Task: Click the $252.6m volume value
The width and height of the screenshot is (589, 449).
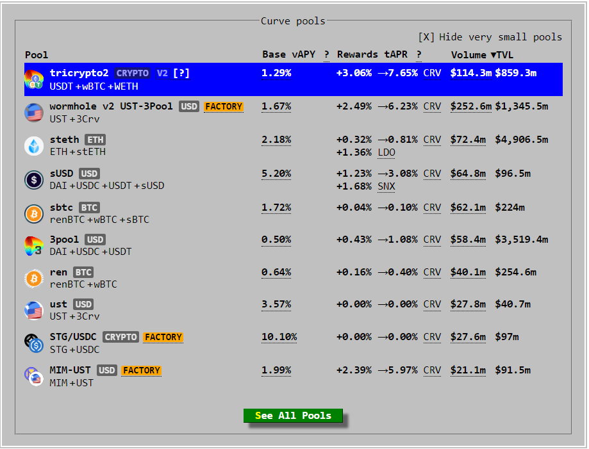Action: coord(471,106)
